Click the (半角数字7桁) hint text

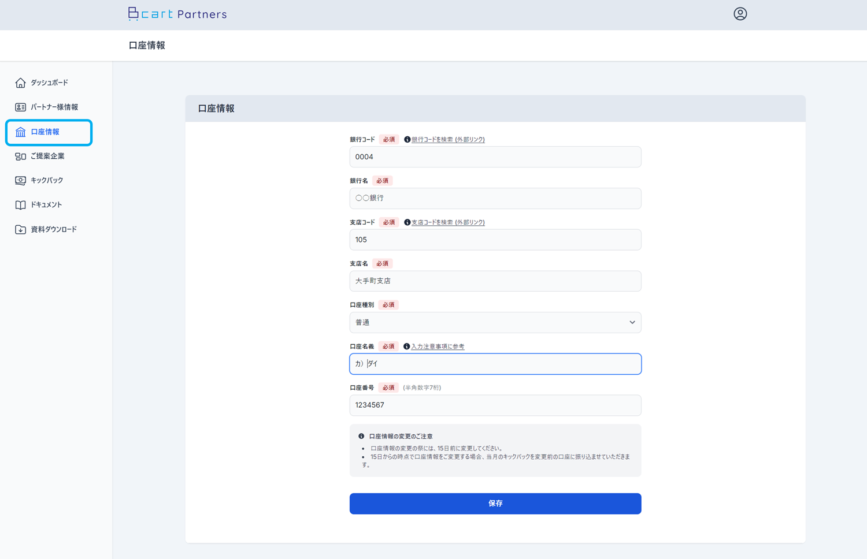(x=422, y=388)
